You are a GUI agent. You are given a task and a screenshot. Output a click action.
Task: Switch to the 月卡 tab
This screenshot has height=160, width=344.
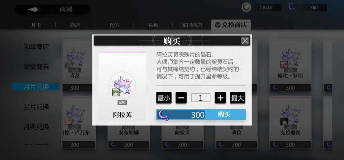point(36,25)
